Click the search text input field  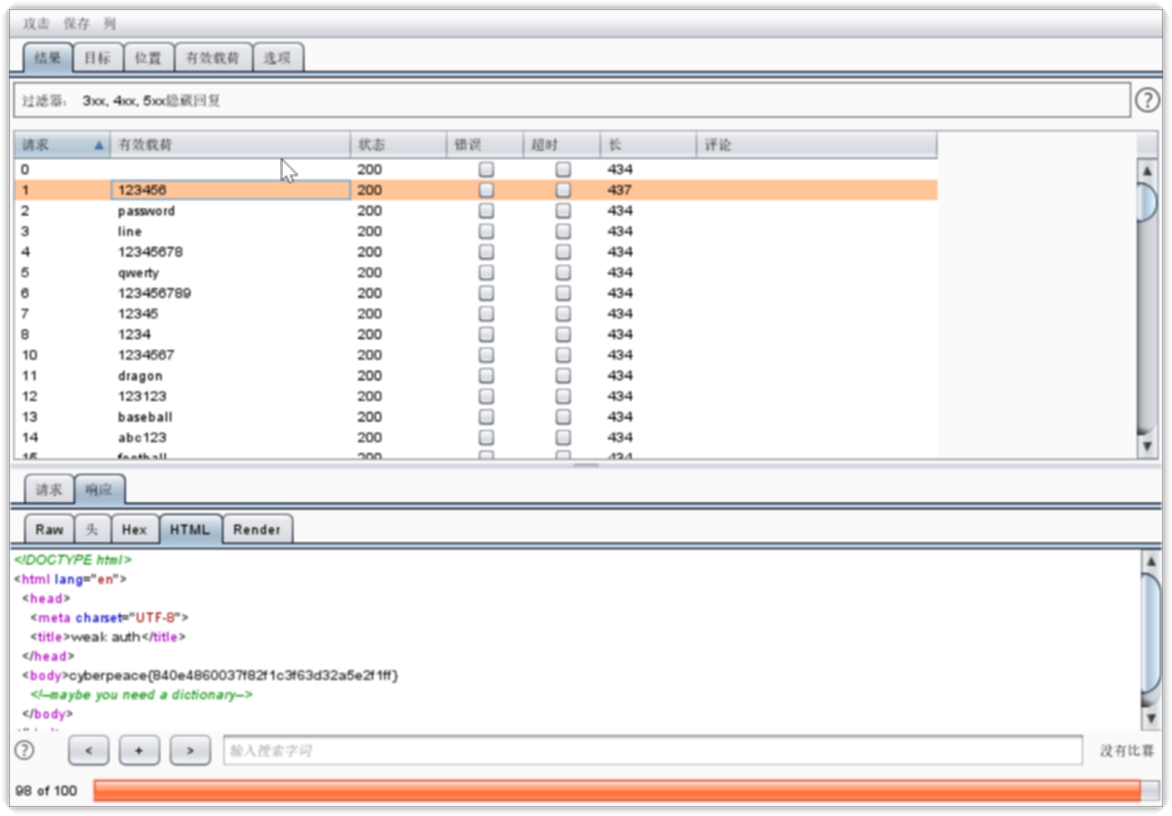pos(652,751)
